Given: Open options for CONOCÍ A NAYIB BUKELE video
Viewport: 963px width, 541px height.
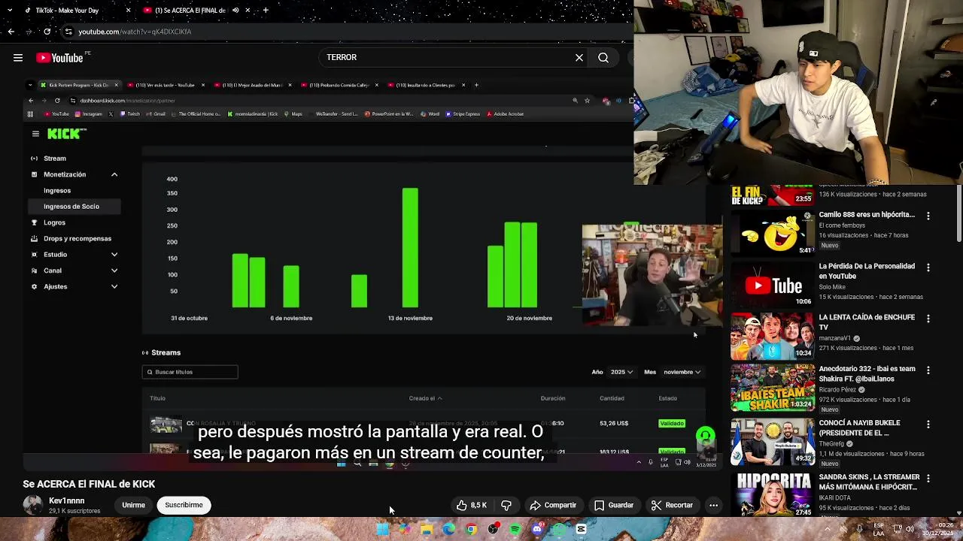Looking at the screenshot, I should pos(928,424).
